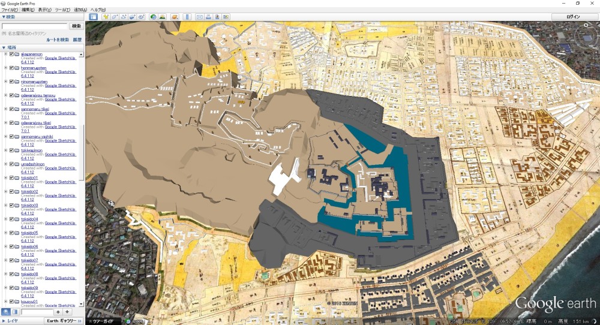Viewport: 600px width, 325px height.
Task: Collapse the 検索 panel header
Action: point(4,17)
